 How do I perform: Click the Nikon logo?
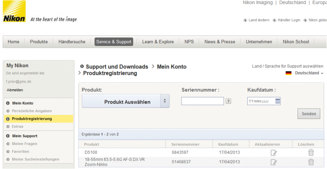[x=14, y=12]
